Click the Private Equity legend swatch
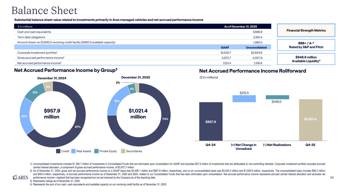This screenshot has width=342, height=192. pos(96,151)
